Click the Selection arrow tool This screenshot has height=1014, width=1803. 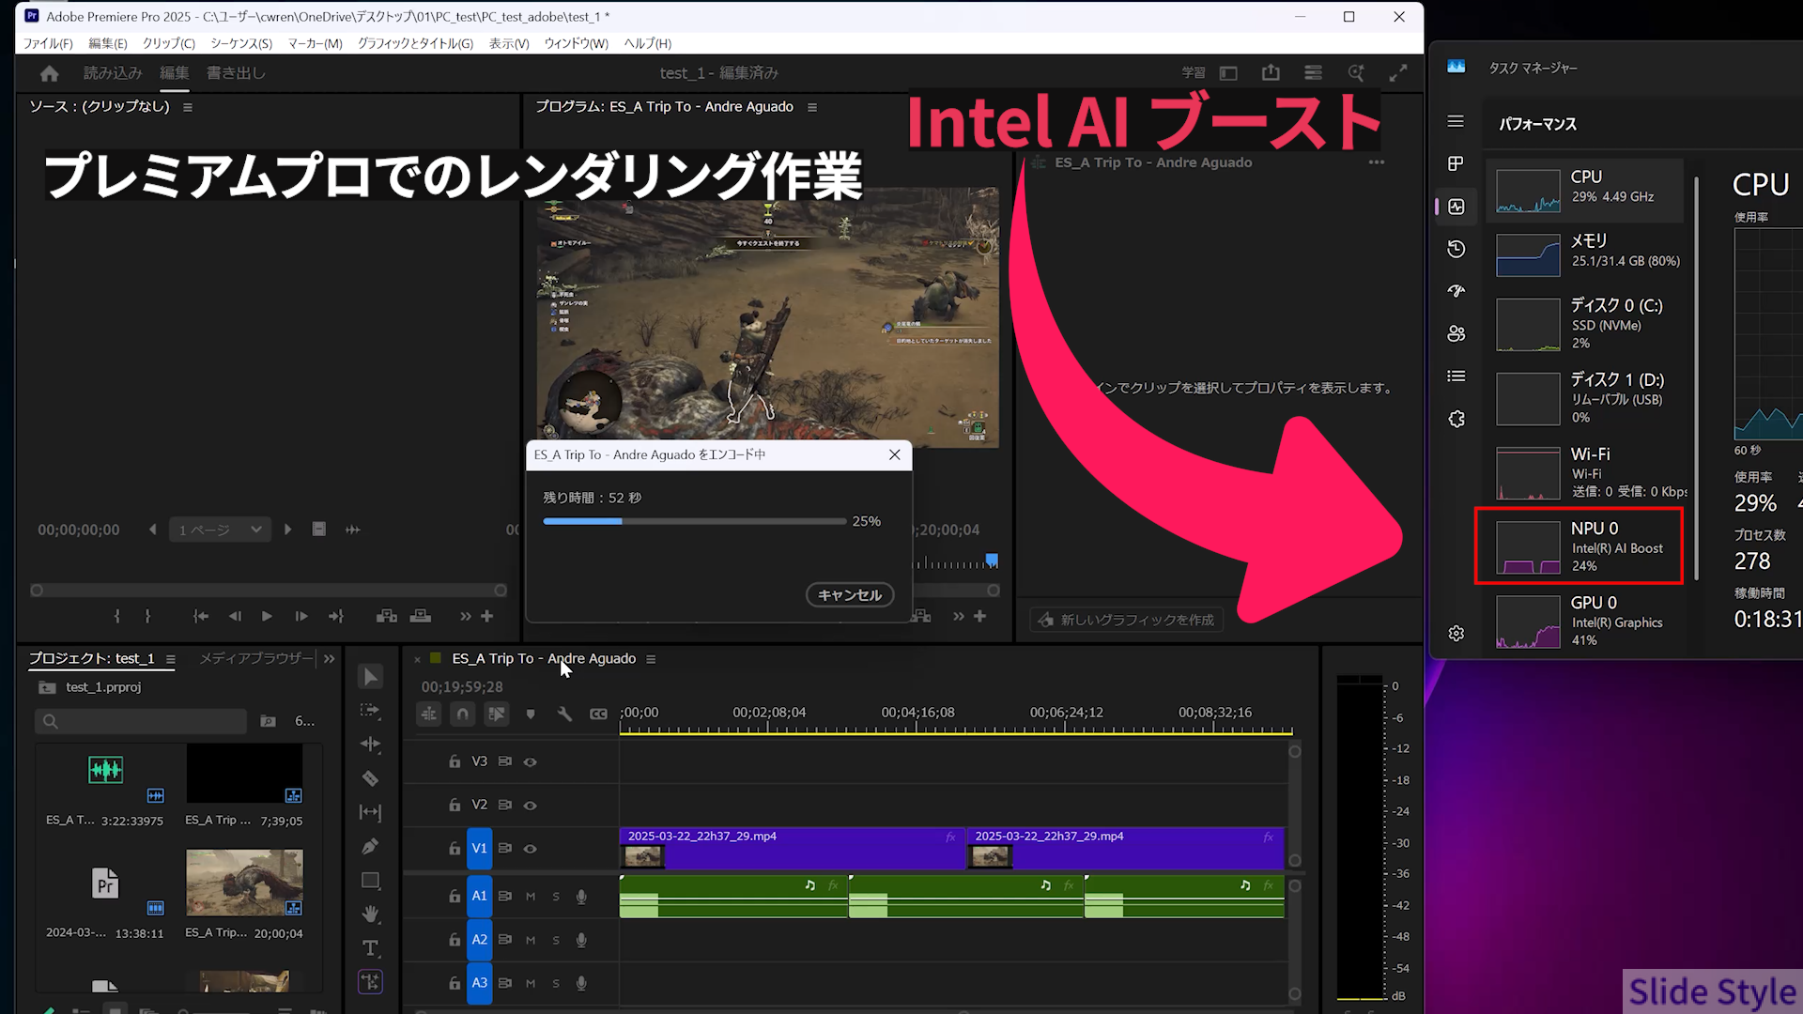[x=370, y=677]
